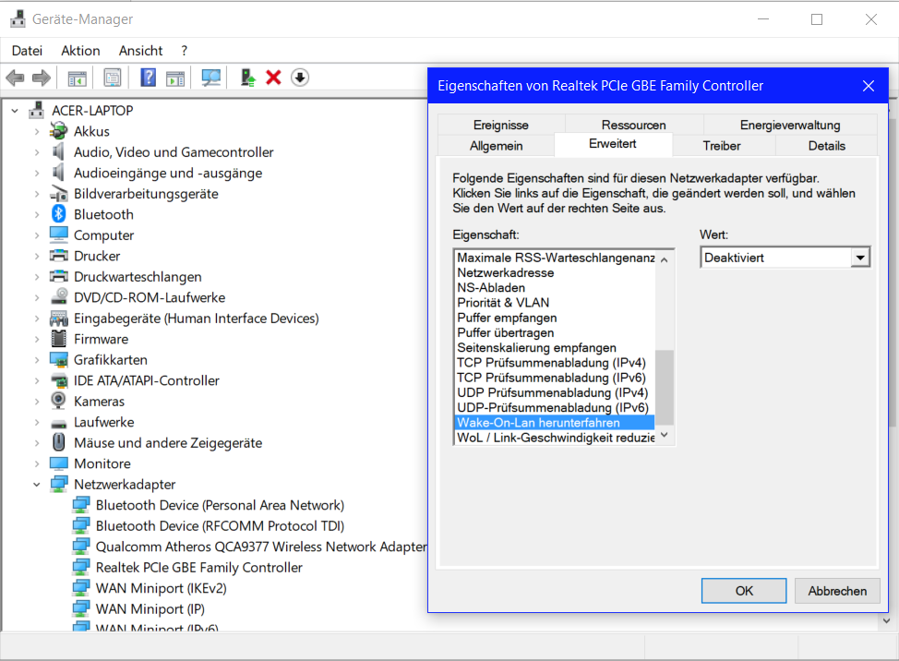Image resolution: width=899 pixels, height=661 pixels.
Task: Click the ACER-LAPTOP computer icon
Action: [x=37, y=110]
